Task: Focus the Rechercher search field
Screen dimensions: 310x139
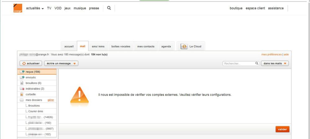Action: coord(241,63)
